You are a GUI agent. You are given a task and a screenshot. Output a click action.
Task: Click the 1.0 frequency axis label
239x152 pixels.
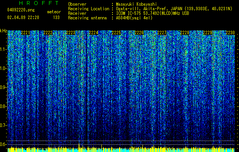3,68
